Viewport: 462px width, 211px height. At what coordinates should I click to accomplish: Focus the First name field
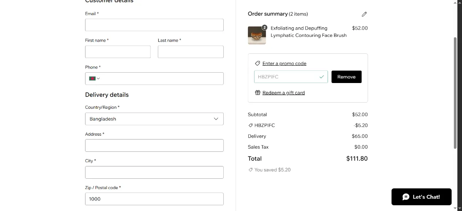coord(118,52)
